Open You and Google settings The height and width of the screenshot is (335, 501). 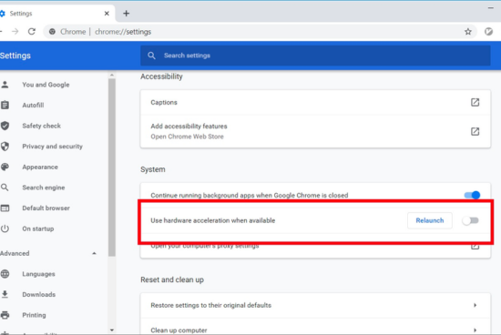click(46, 85)
